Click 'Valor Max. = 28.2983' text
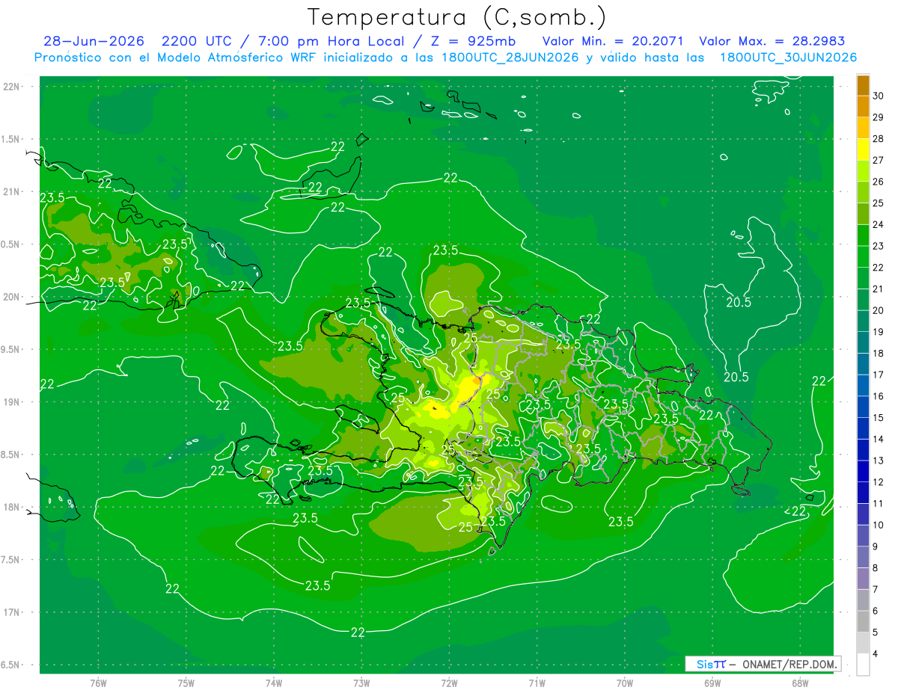Viewport: 898px width, 693px height. (772, 41)
